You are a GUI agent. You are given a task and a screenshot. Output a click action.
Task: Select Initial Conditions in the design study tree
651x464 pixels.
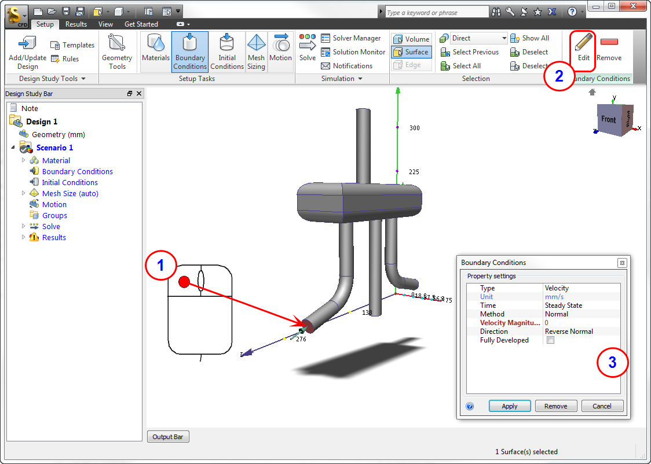pos(70,182)
